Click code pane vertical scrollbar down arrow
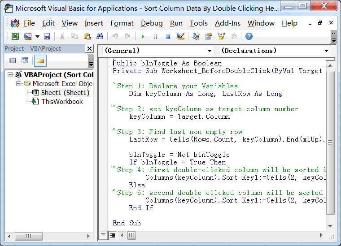 [x=330, y=226]
